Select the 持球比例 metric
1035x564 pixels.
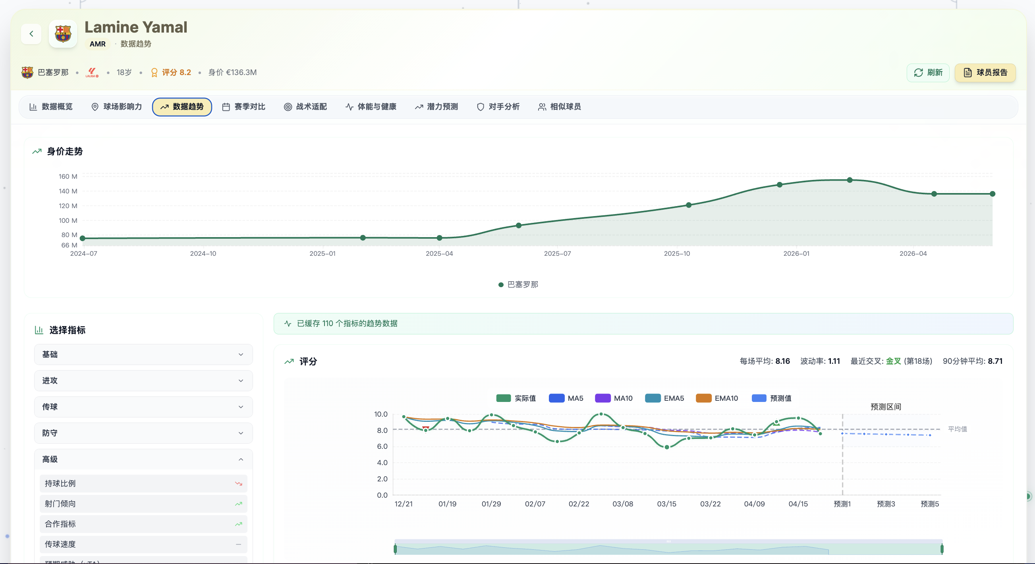[x=143, y=484]
